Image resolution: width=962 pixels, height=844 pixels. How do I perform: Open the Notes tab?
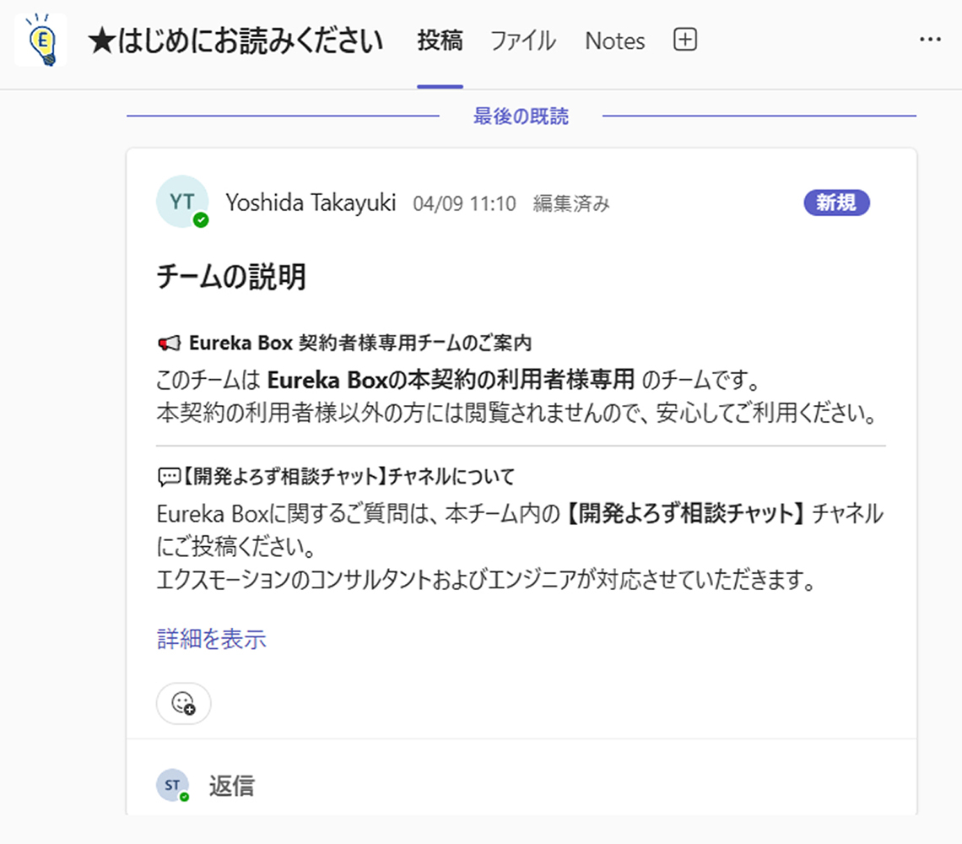pyautogui.click(x=614, y=41)
